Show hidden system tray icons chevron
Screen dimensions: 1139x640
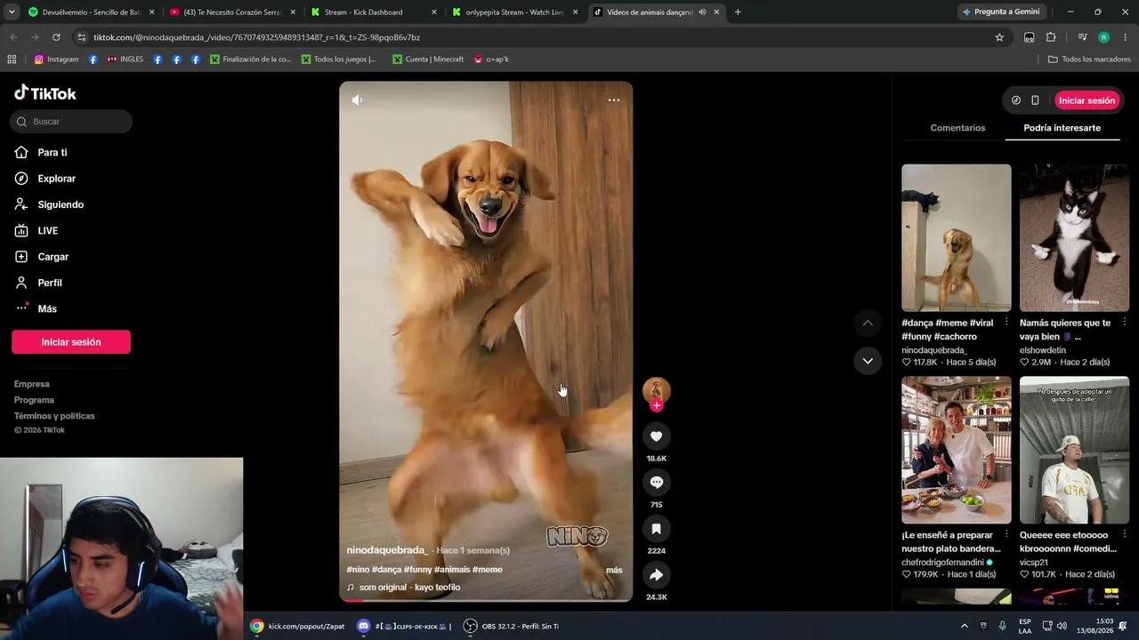[964, 627]
